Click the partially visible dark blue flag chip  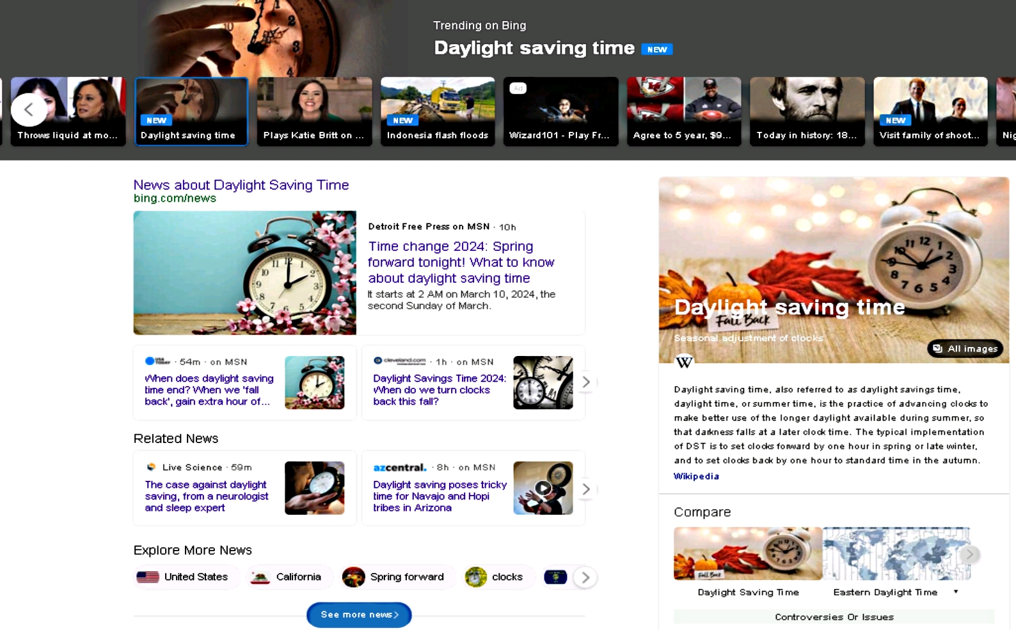(x=555, y=577)
